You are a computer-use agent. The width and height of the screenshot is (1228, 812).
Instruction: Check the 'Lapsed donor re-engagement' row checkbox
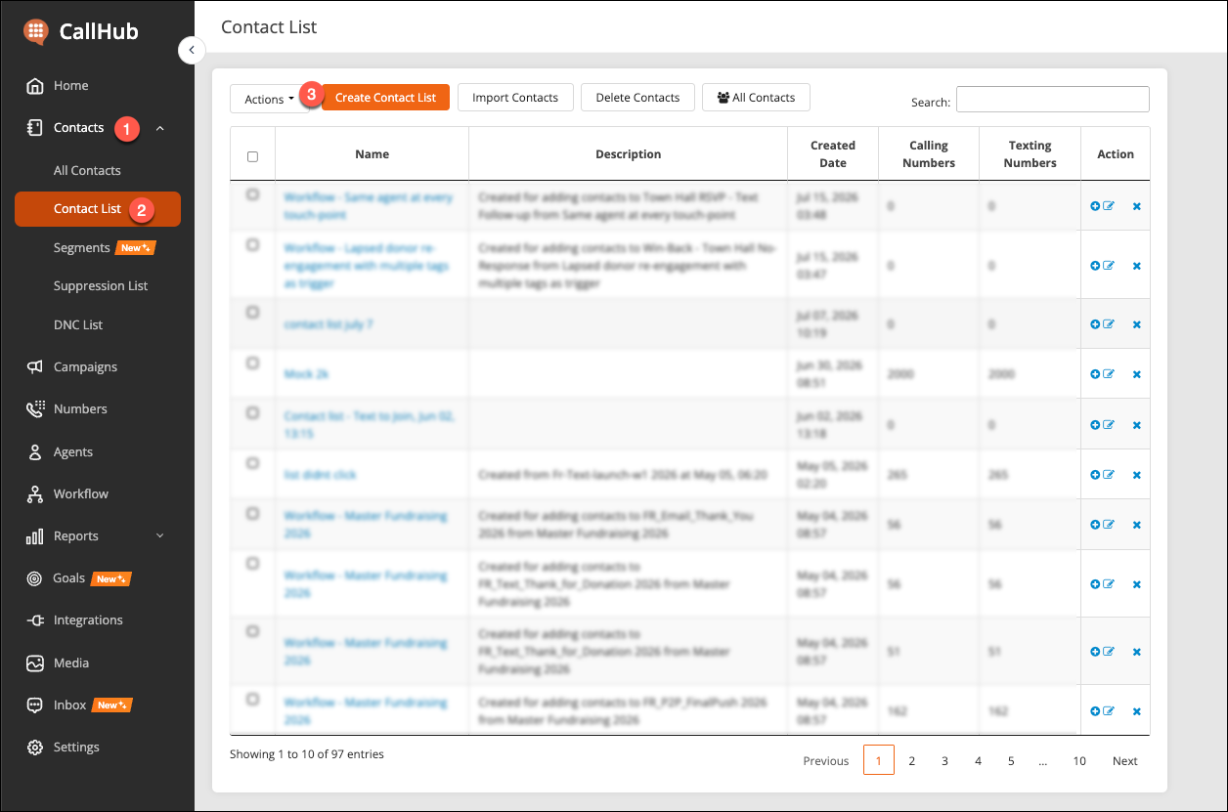[253, 245]
